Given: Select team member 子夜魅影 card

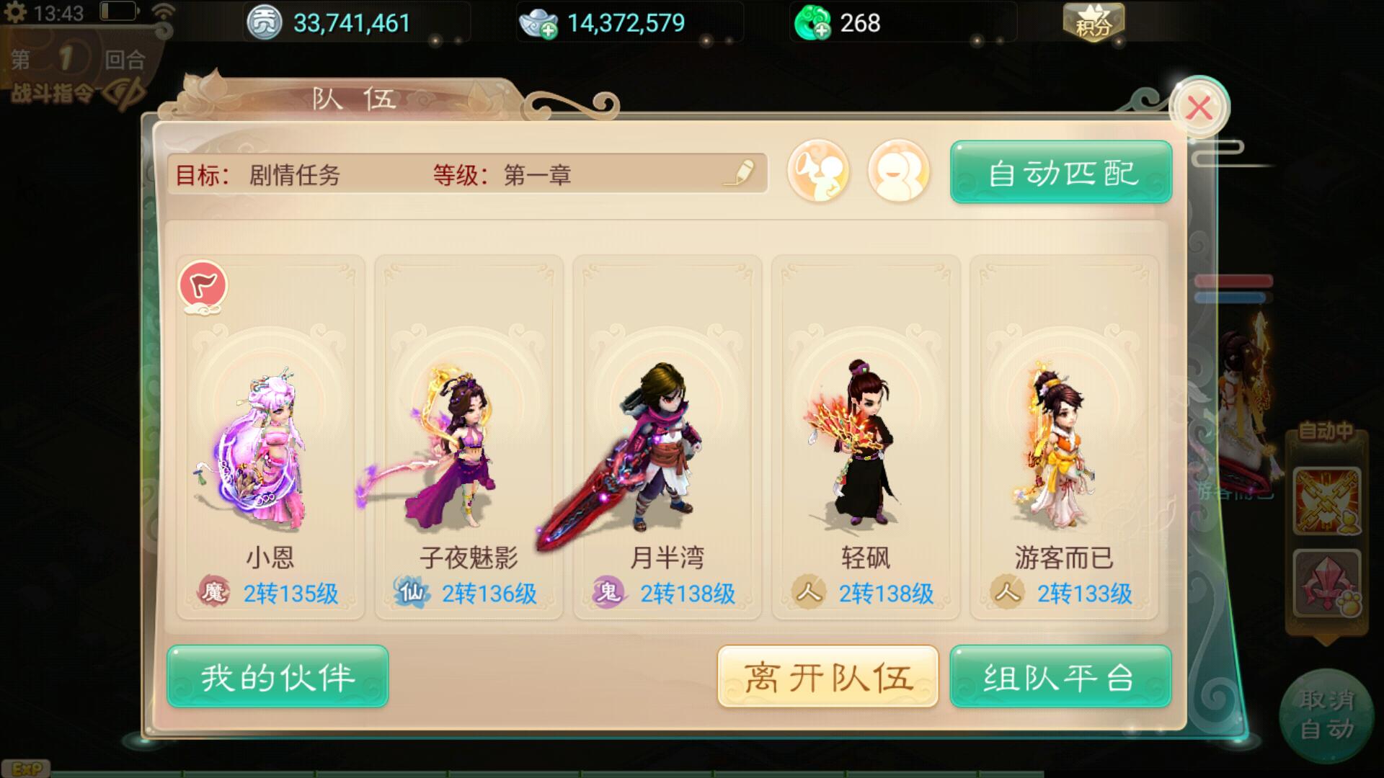Looking at the screenshot, I should 469,437.
